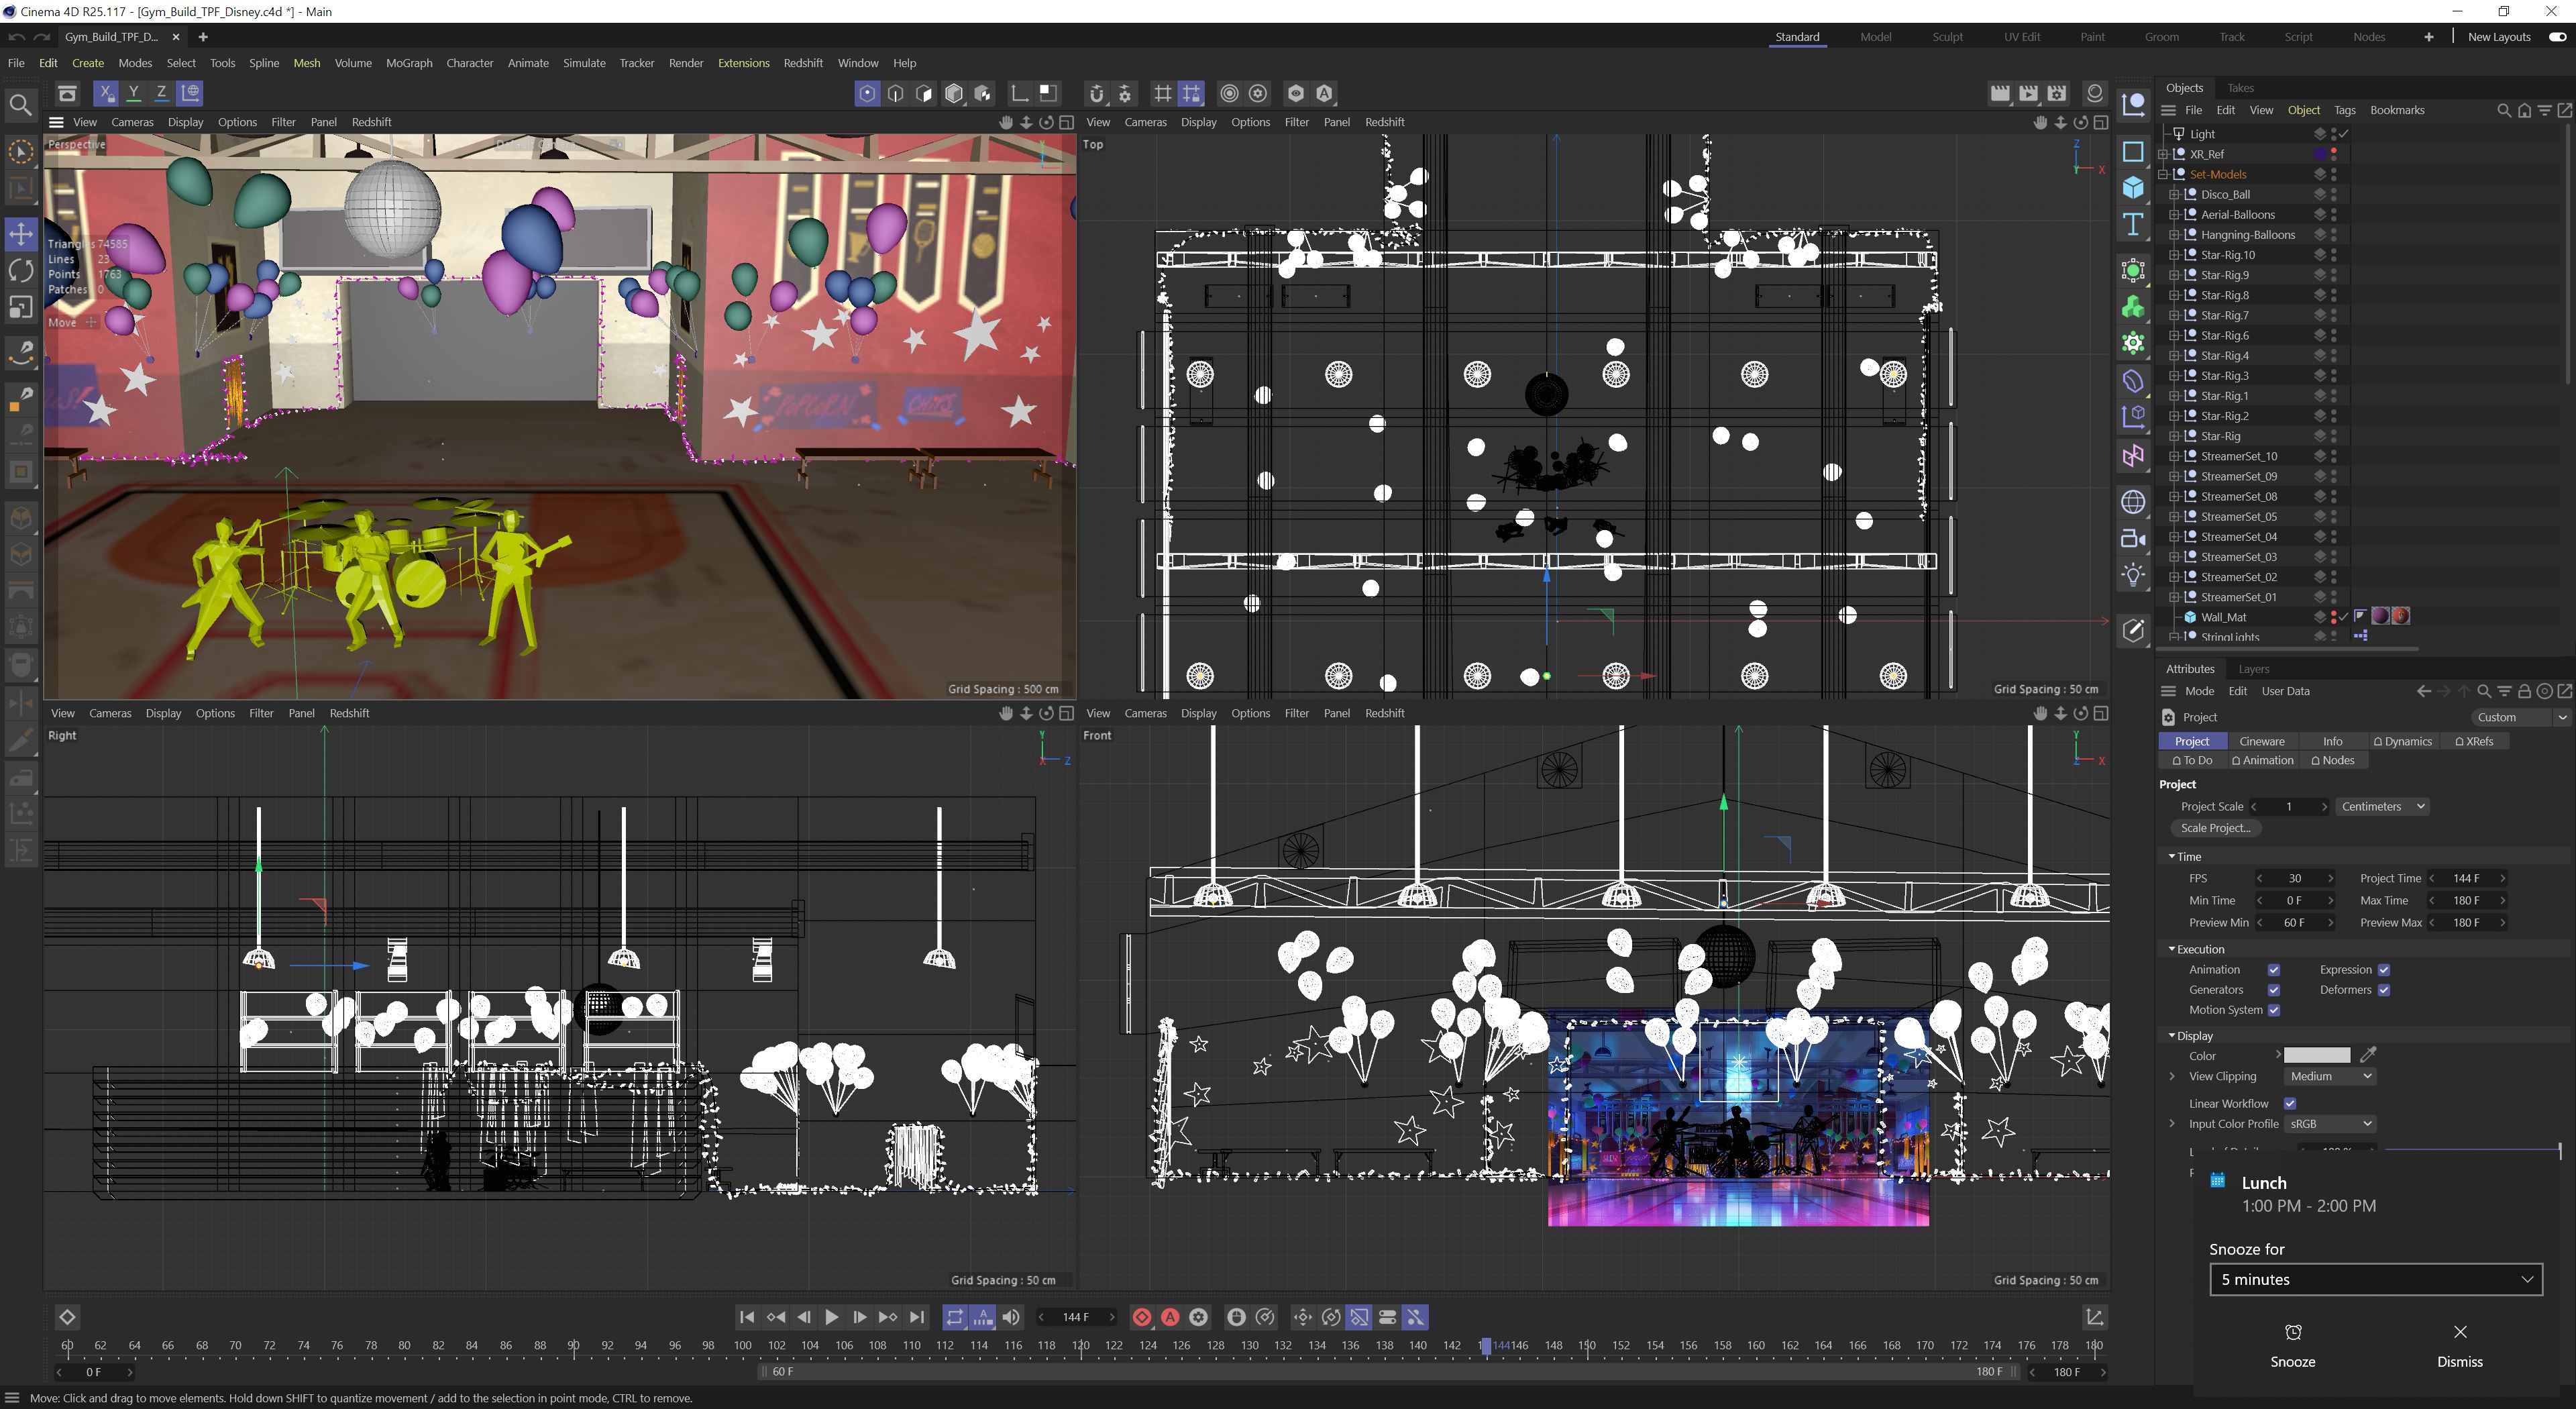This screenshot has height=1409, width=2576.
Task: Disable the Deformers checkbox
Action: pos(2384,990)
